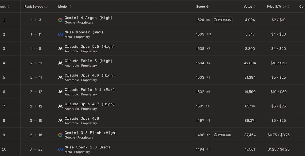
Task: Sort by score using the down arrow
Action: (208, 7)
